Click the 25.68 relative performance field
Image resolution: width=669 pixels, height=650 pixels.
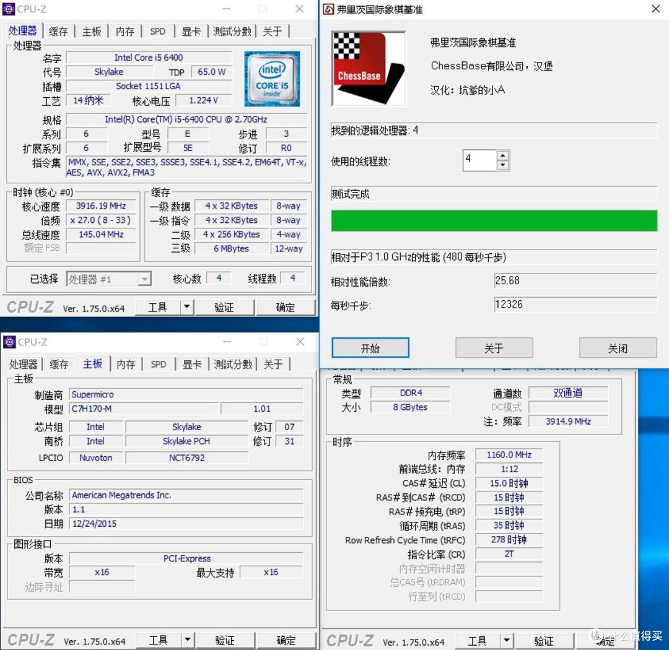click(575, 280)
